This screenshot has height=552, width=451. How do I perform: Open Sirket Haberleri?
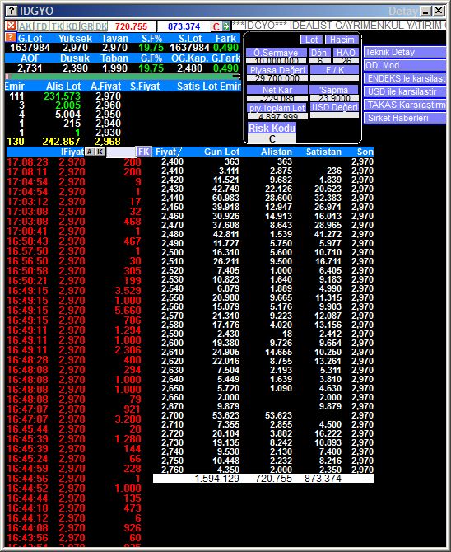coord(405,118)
